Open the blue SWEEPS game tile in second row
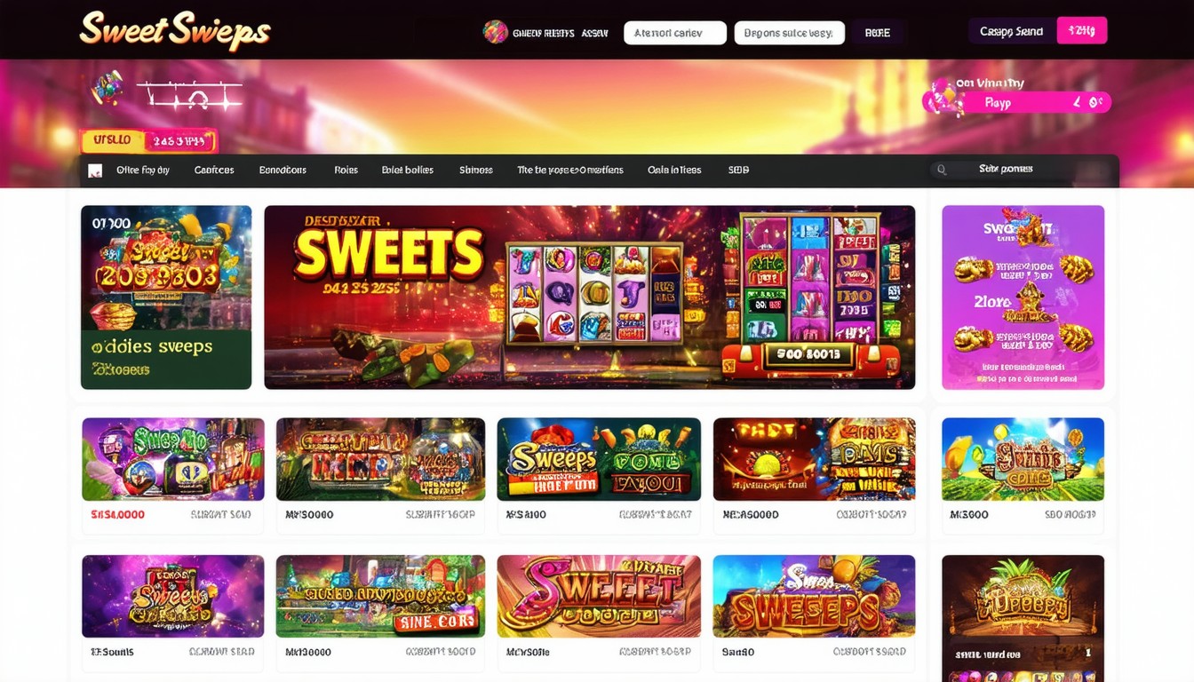Image resolution: width=1194 pixels, height=682 pixels. 814,596
